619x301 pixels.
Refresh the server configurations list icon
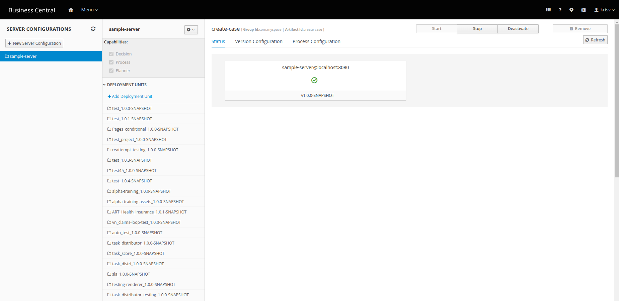coord(93,29)
